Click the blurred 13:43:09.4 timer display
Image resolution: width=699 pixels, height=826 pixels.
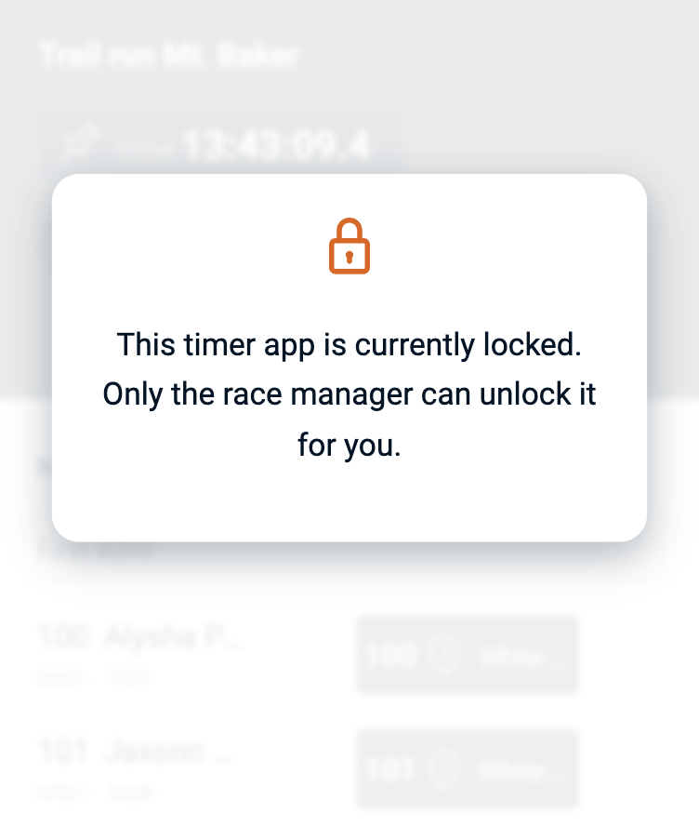tap(276, 145)
